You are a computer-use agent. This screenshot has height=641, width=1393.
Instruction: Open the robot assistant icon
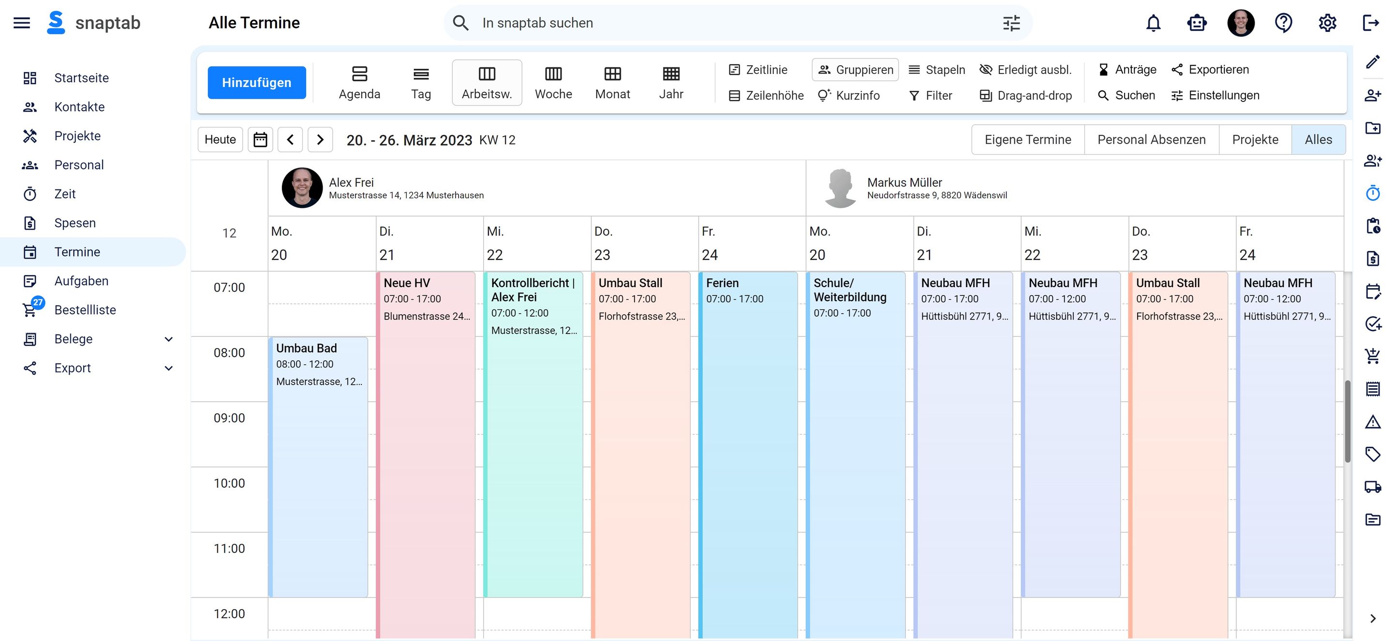[x=1197, y=23]
